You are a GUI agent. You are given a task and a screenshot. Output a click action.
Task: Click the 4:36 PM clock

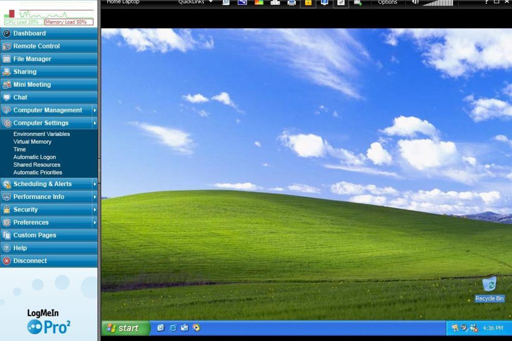(493, 328)
